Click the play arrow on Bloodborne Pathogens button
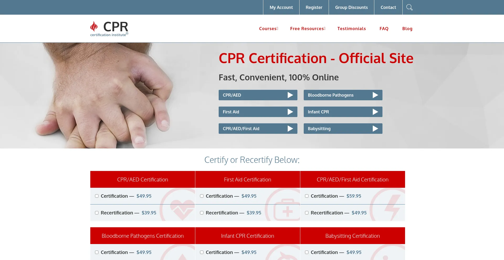The image size is (504, 260). coord(375,95)
